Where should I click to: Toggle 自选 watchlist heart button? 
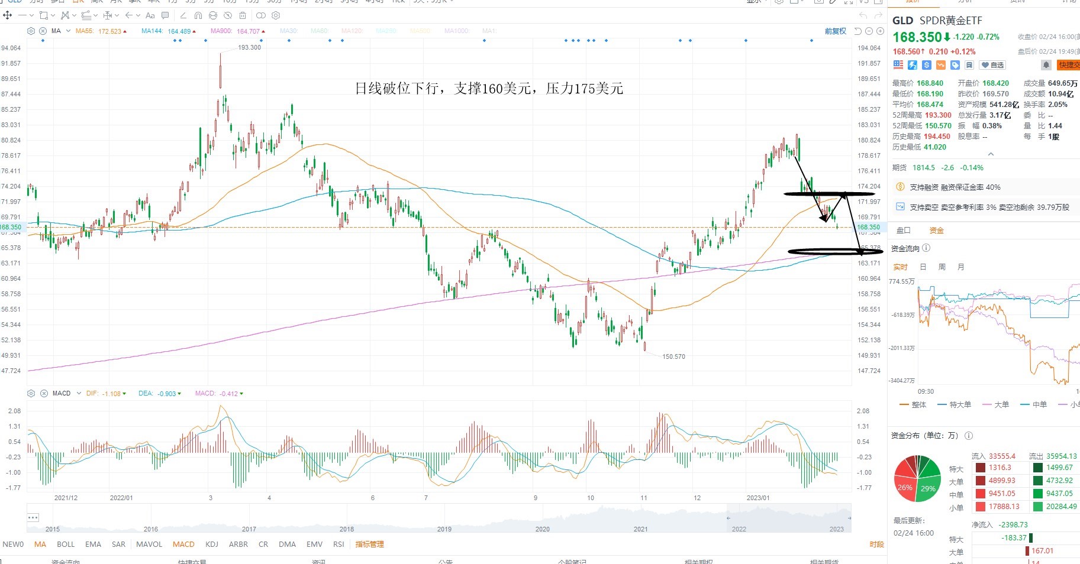click(x=992, y=65)
